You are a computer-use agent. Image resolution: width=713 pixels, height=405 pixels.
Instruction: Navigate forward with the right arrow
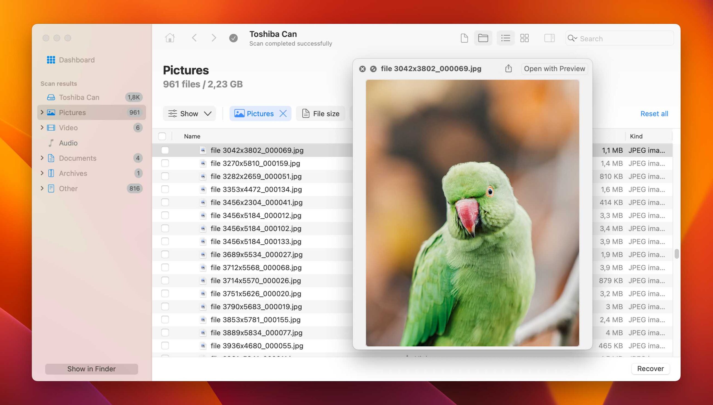pos(214,38)
